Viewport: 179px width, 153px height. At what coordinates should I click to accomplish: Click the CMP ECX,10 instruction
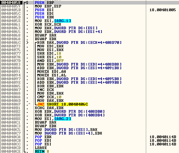(49, 97)
